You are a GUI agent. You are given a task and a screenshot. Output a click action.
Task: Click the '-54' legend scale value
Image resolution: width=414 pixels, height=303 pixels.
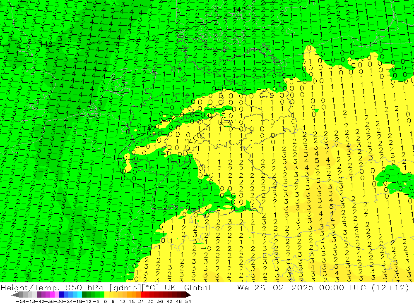pos(21,301)
